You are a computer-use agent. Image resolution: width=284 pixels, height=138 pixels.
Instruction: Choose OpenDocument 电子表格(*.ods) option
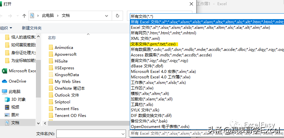pos(207,127)
